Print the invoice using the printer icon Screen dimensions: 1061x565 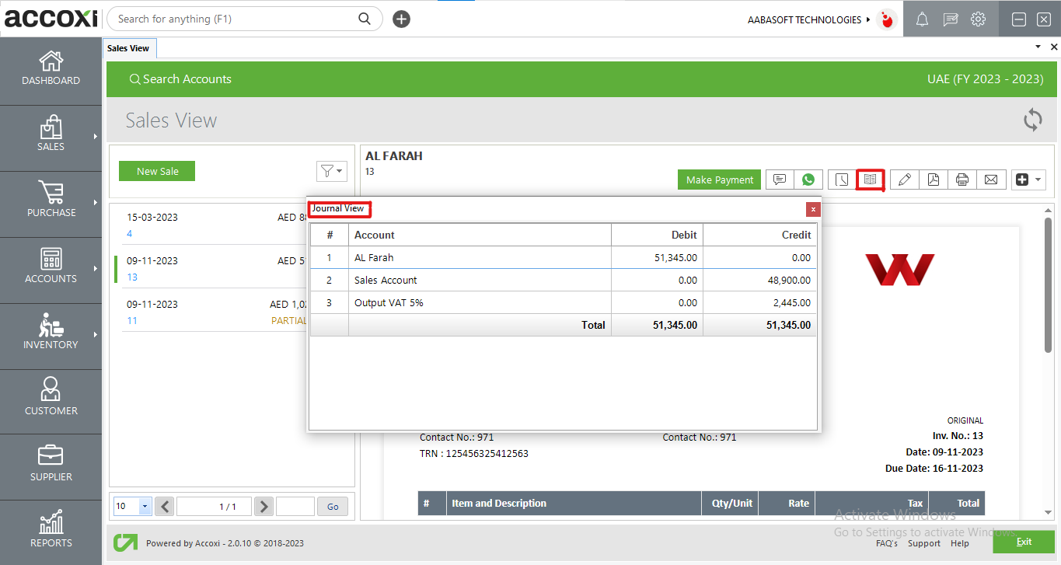(x=962, y=180)
